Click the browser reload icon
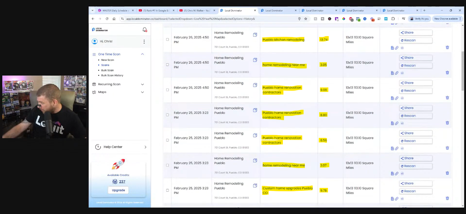Viewport: 466px width, 214px height. 107,19
